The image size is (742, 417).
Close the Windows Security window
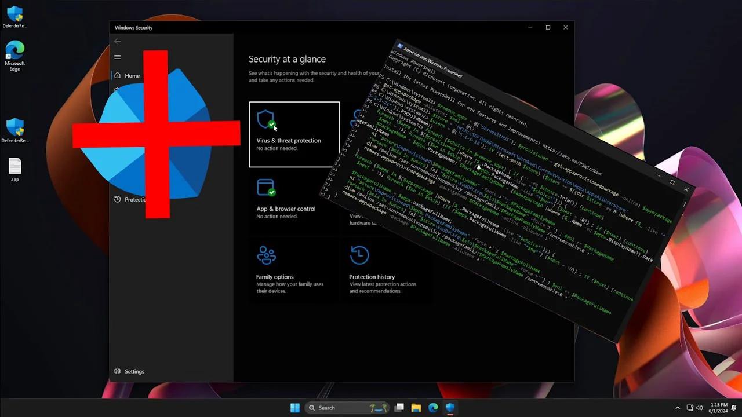click(x=566, y=27)
